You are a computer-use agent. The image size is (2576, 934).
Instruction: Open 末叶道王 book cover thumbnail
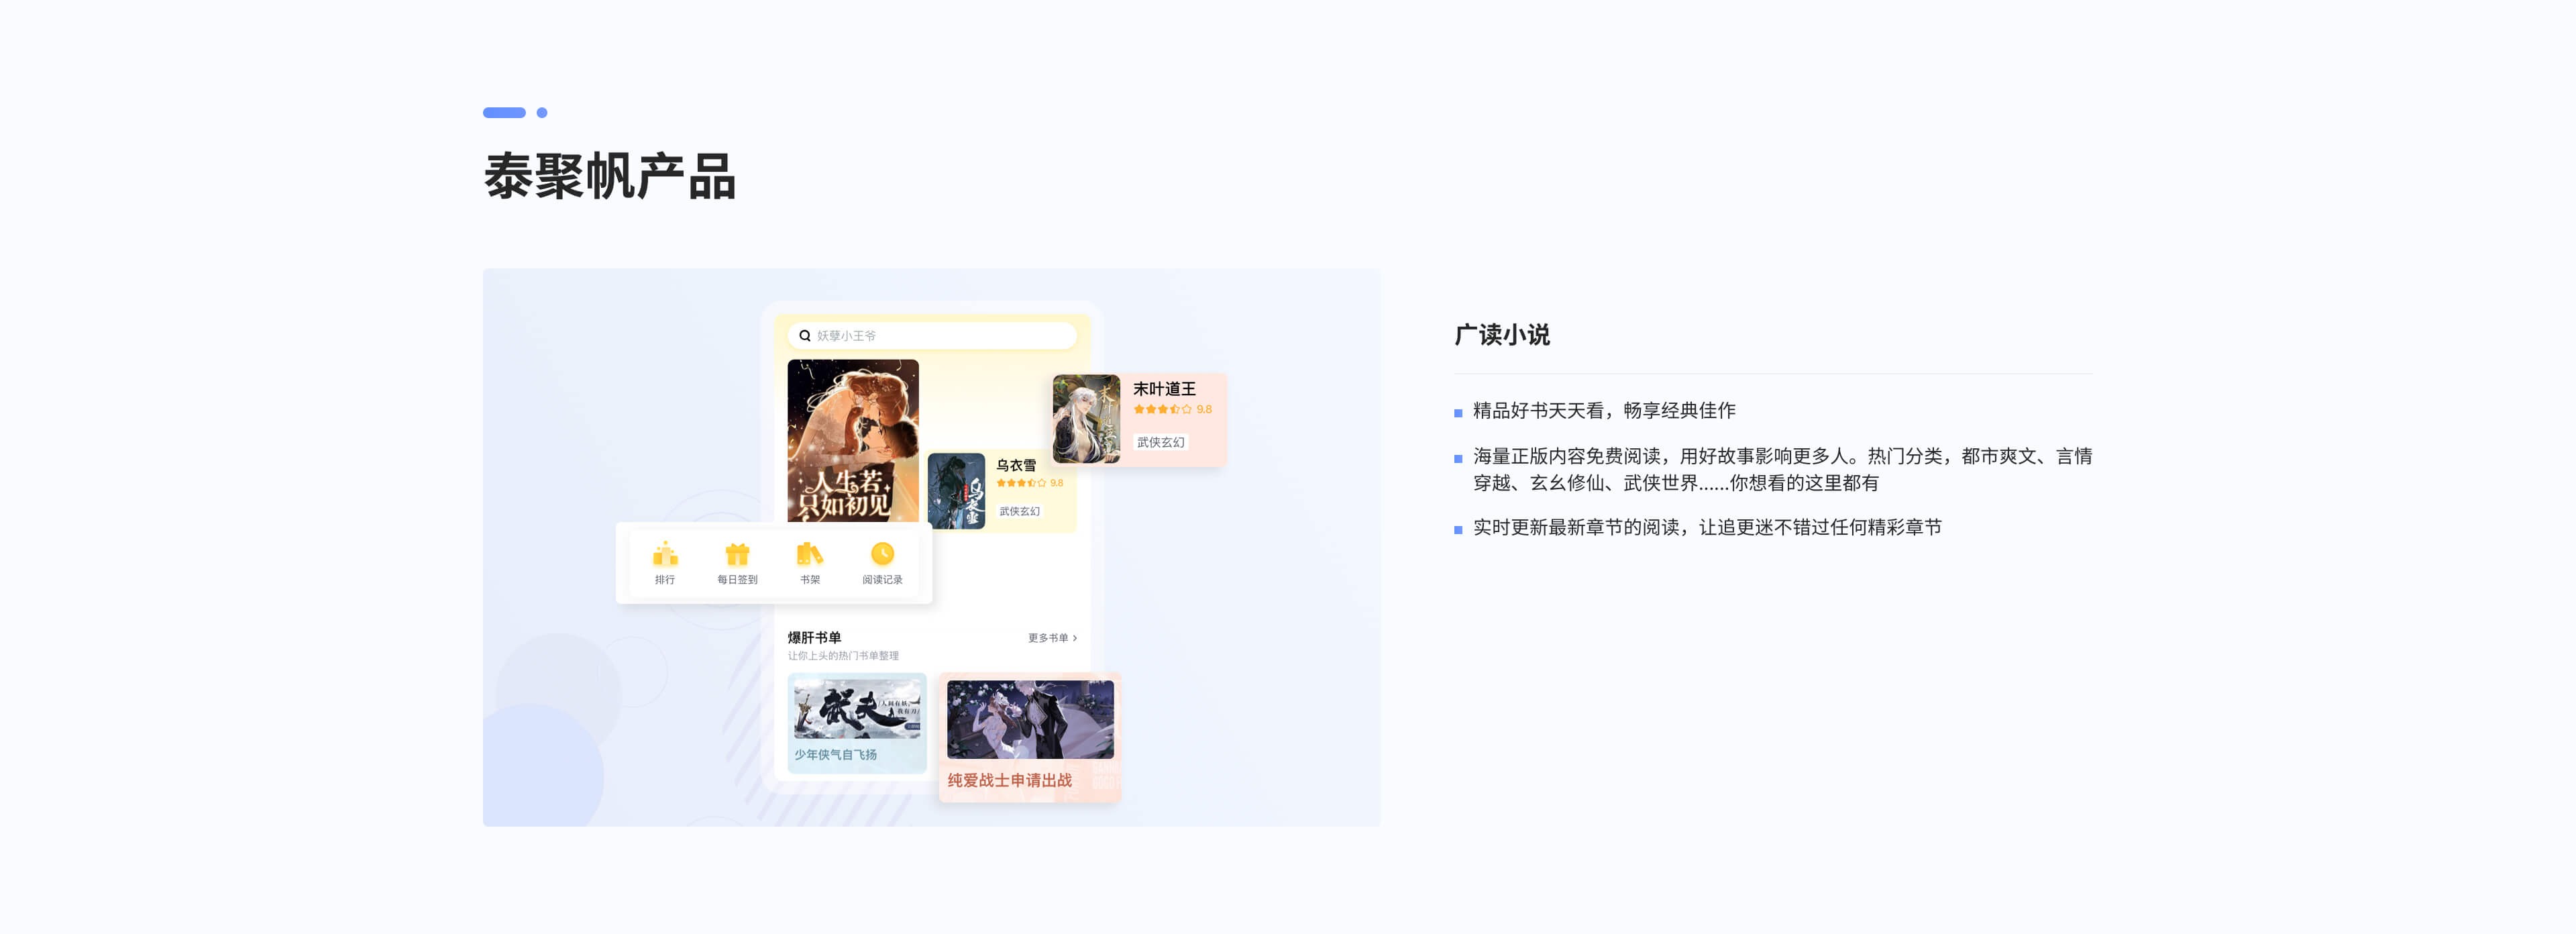1086,419
